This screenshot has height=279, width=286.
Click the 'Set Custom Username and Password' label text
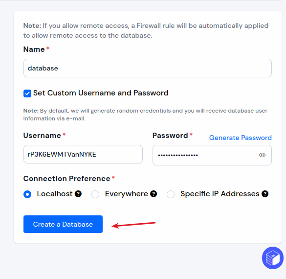[101, 93]
